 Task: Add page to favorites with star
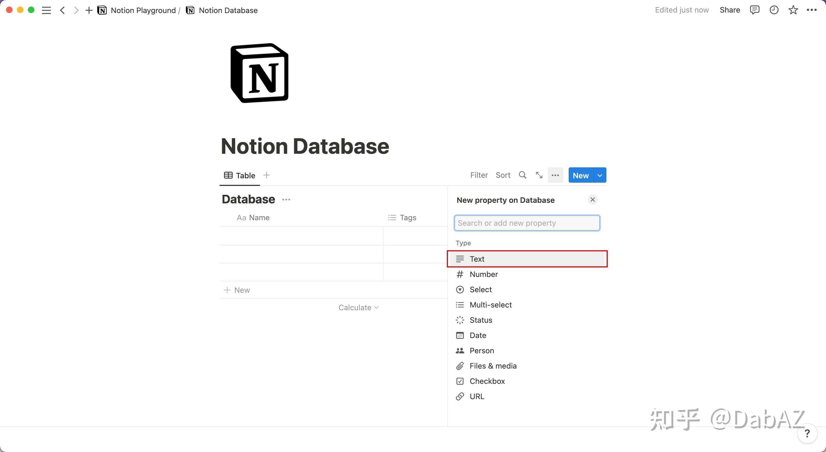(793, 10)
